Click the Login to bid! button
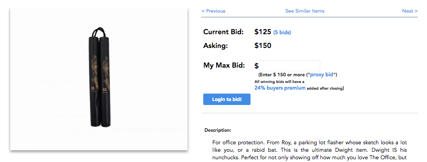Screen dimensions: 427x162 tap(226, 99)
